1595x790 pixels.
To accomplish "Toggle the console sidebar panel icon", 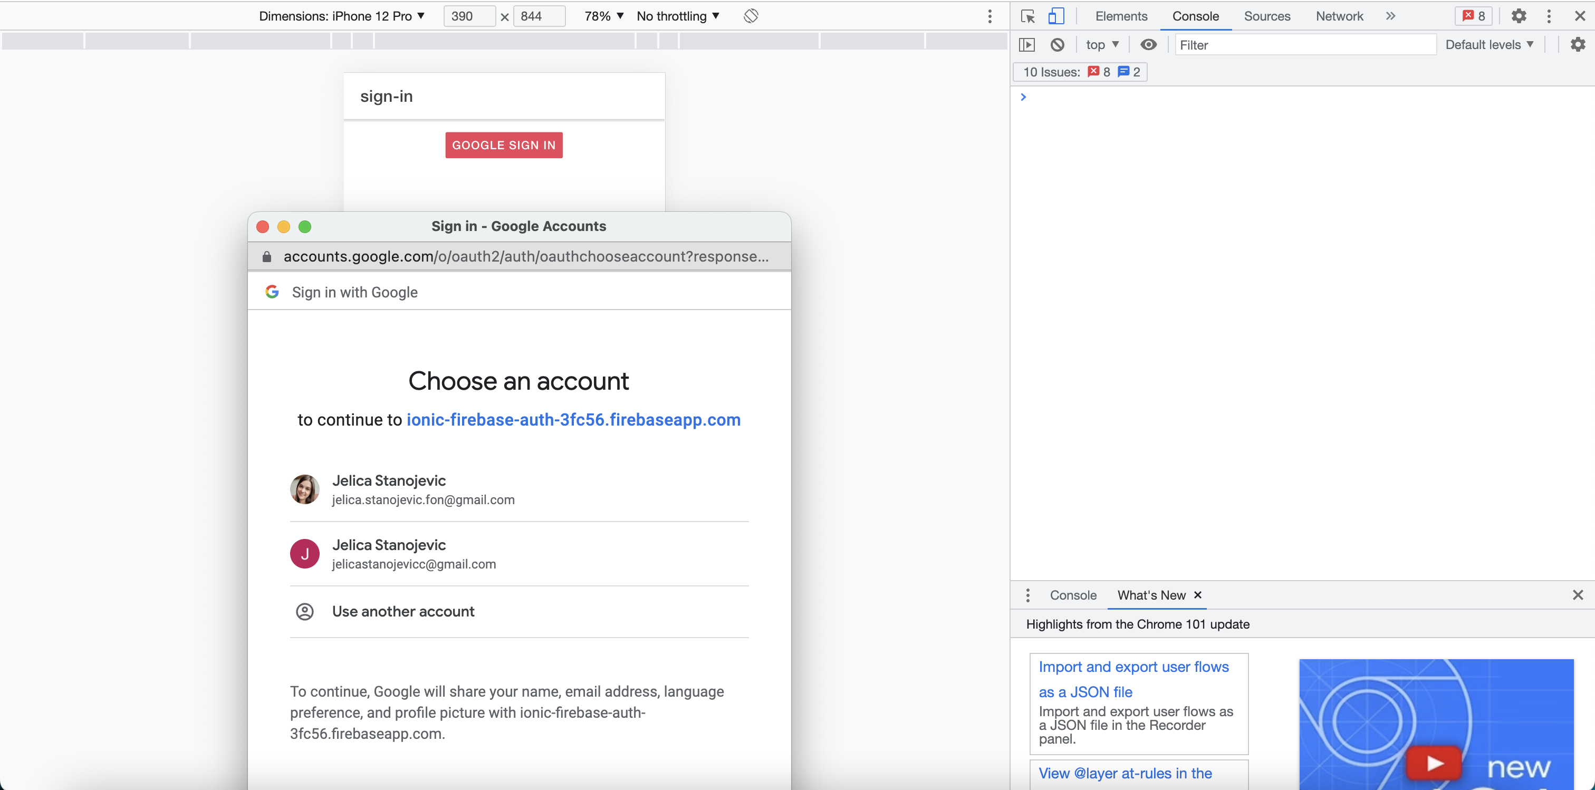I will click(x=1027, y=45).
